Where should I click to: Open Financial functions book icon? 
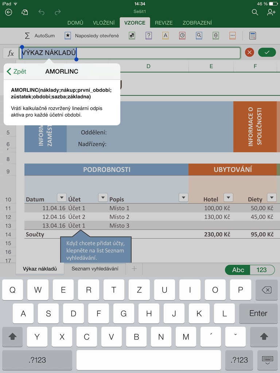132,36
